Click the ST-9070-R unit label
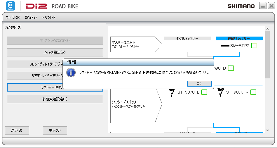The image size is (277, 148). 237,92
